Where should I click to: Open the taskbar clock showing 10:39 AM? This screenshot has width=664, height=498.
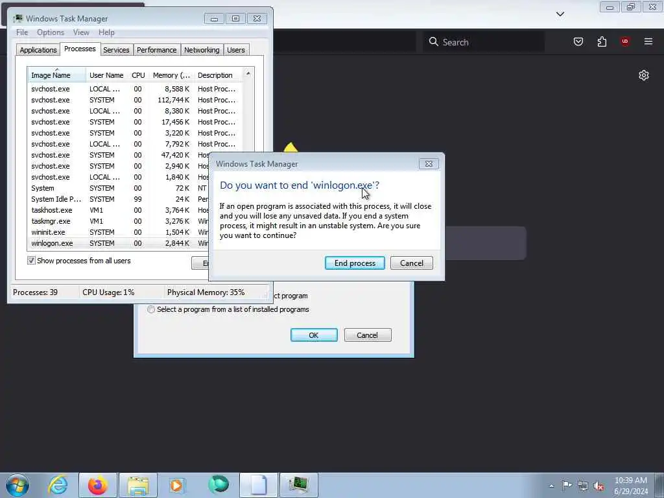[x=631, y=485]
